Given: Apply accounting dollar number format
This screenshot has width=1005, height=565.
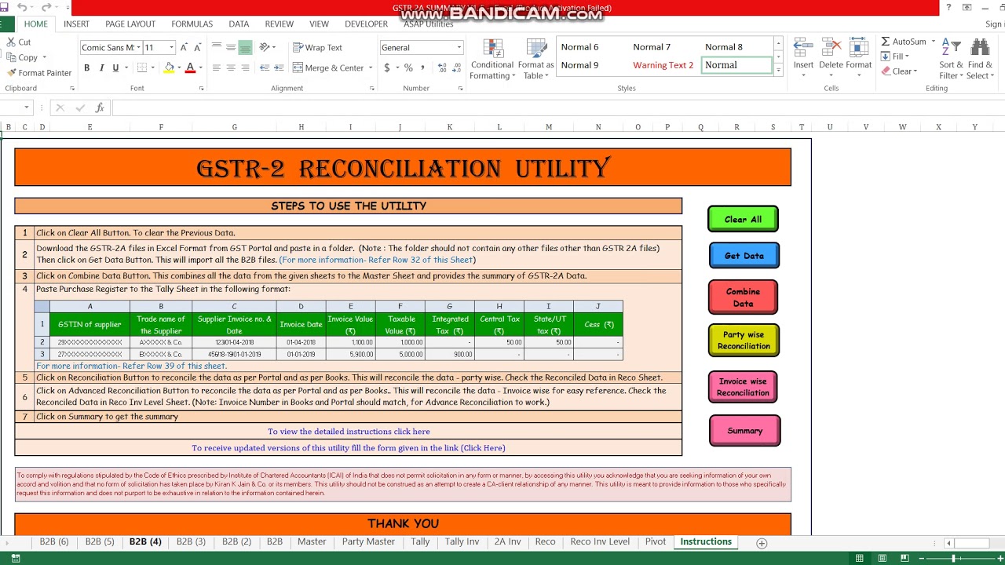Looking at the screenshot, I should coord(387,68).
